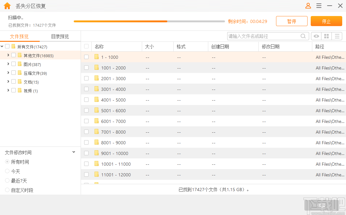
Task: Switch to the 文件预览 tab
Action: [x=20, y=36]
